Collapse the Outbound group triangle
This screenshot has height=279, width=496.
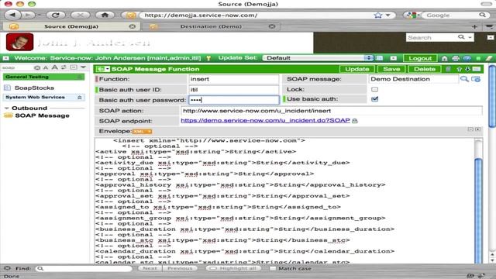tap(6, 108)
